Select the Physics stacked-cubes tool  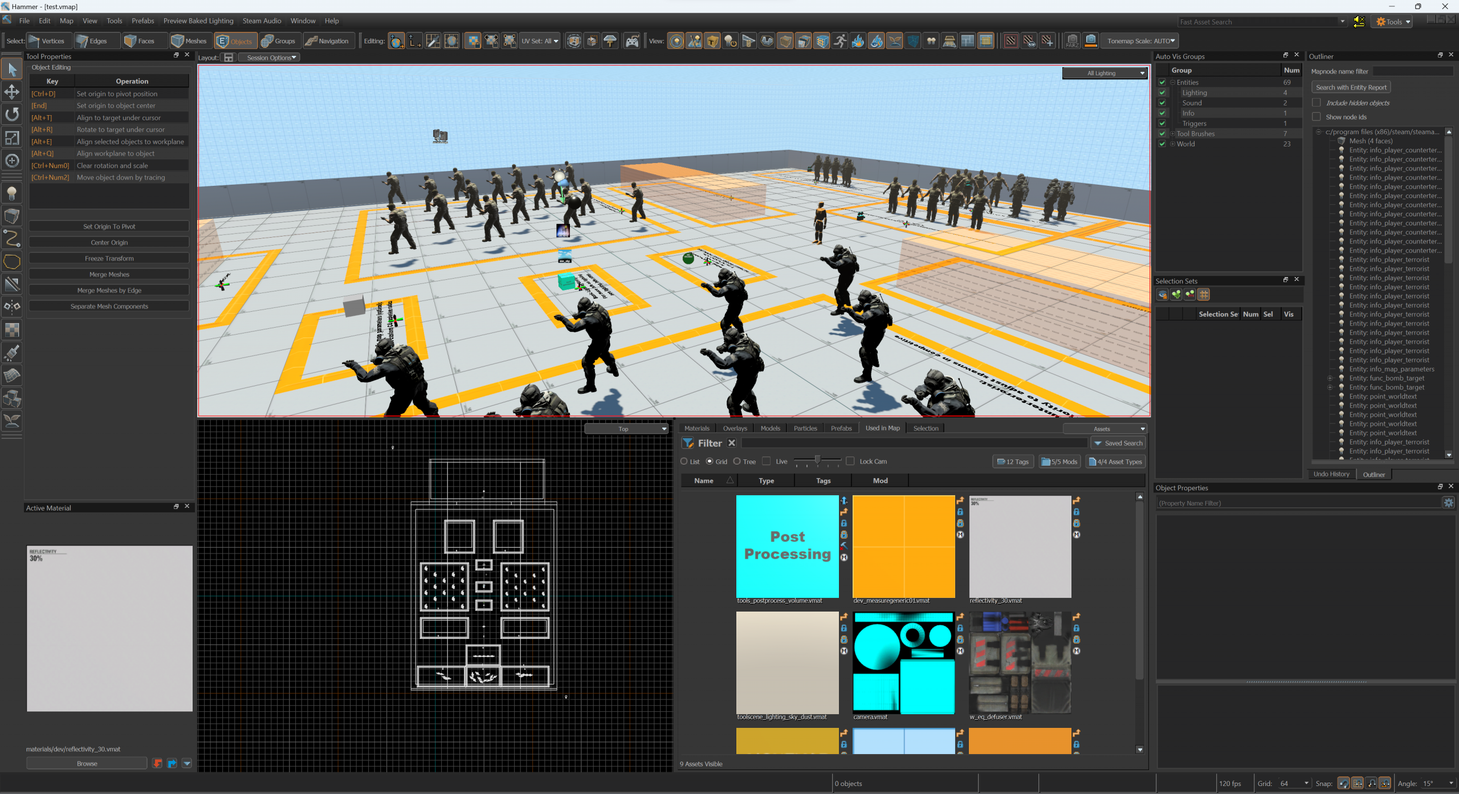click(12, 398)
